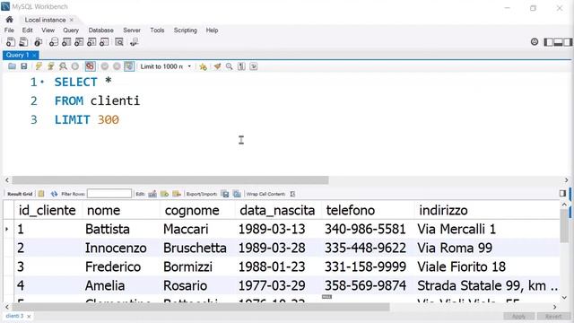Screen dimensions: 574x323
Task: Reconnect to DBMS icon in main toolbar
Action: 134,42
